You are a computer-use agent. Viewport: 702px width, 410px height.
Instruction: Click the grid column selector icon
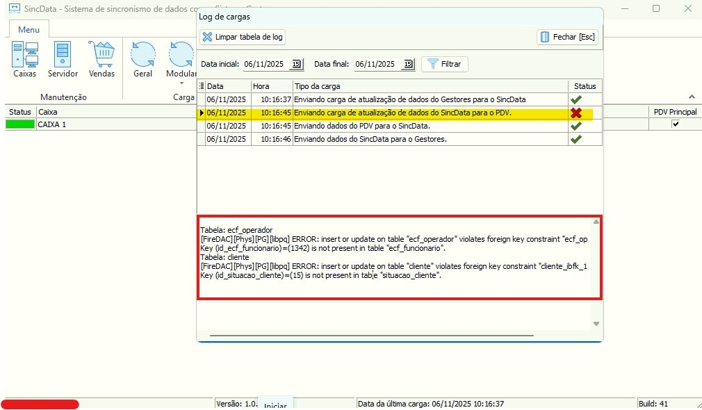point(202,86)
